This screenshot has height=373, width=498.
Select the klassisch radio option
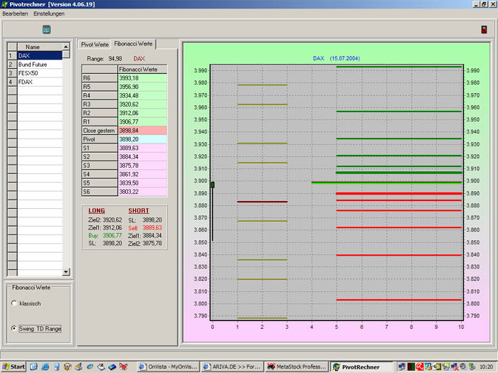click(x=15, y=303)
